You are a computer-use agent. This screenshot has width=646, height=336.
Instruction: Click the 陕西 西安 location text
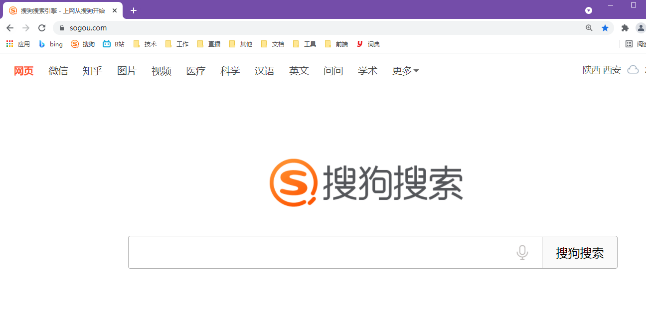(602, 70)
